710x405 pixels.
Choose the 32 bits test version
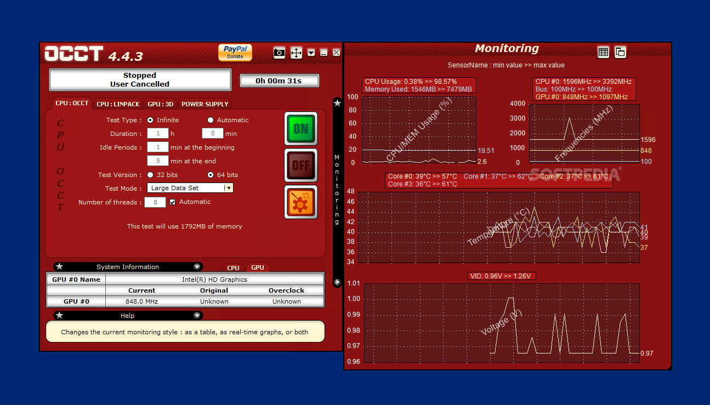[150, 175]
